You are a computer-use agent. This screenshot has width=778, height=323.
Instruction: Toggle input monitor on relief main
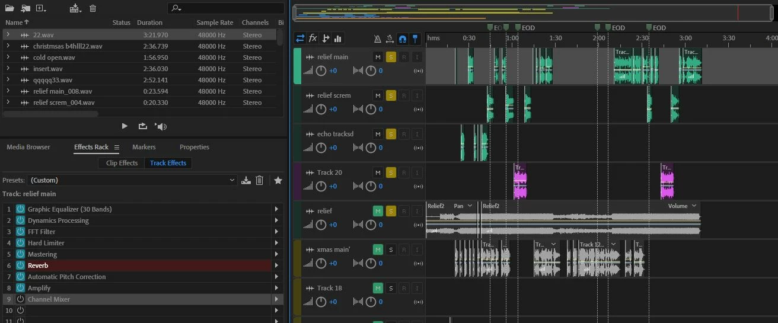coord(417,57)
